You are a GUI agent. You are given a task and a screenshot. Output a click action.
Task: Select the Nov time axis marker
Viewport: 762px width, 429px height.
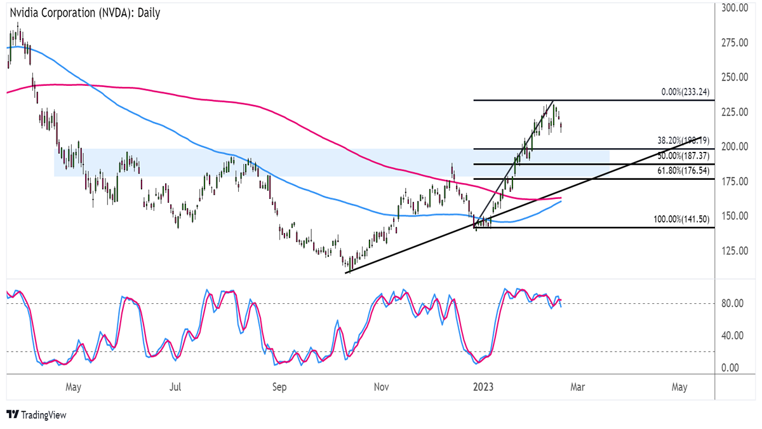tap(382, 387)
